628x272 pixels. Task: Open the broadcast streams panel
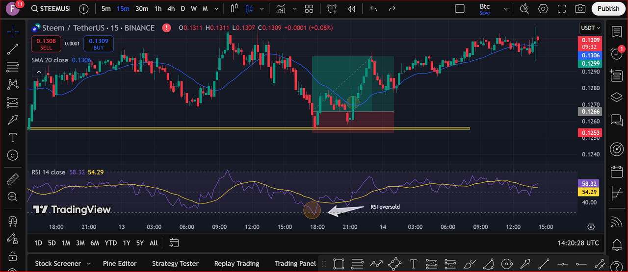coord(616,223)
